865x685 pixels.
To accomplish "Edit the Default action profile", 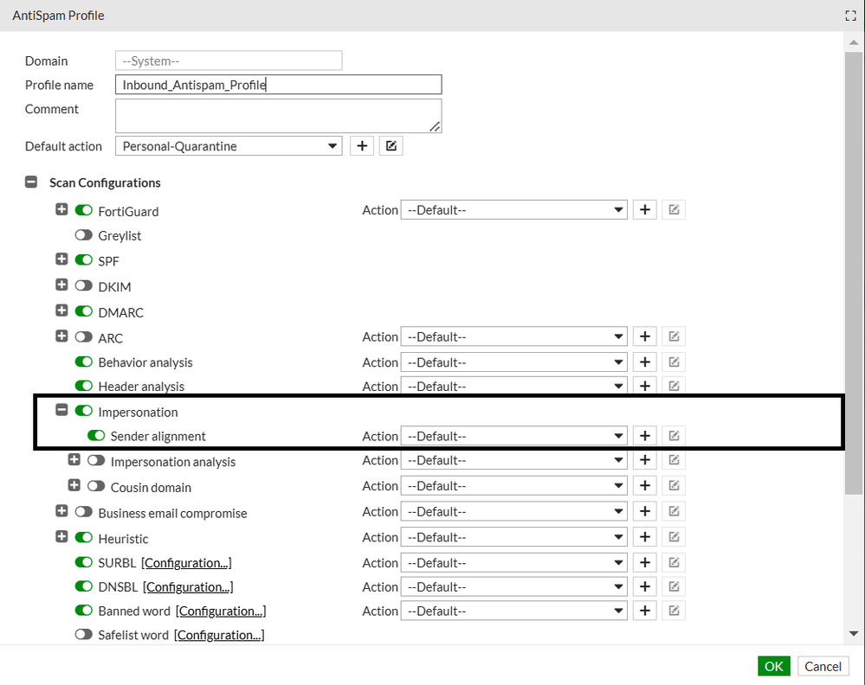I will (391, 146).
